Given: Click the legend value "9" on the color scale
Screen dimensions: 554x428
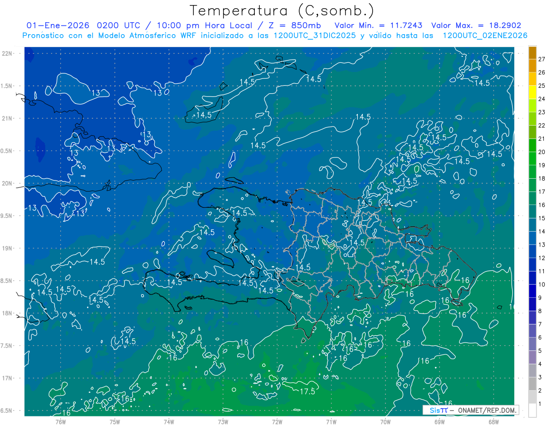Looking at the screenshot, I should (x=540, y=298).
